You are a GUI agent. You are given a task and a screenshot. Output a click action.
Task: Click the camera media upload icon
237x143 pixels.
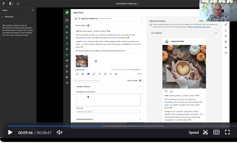88,74
